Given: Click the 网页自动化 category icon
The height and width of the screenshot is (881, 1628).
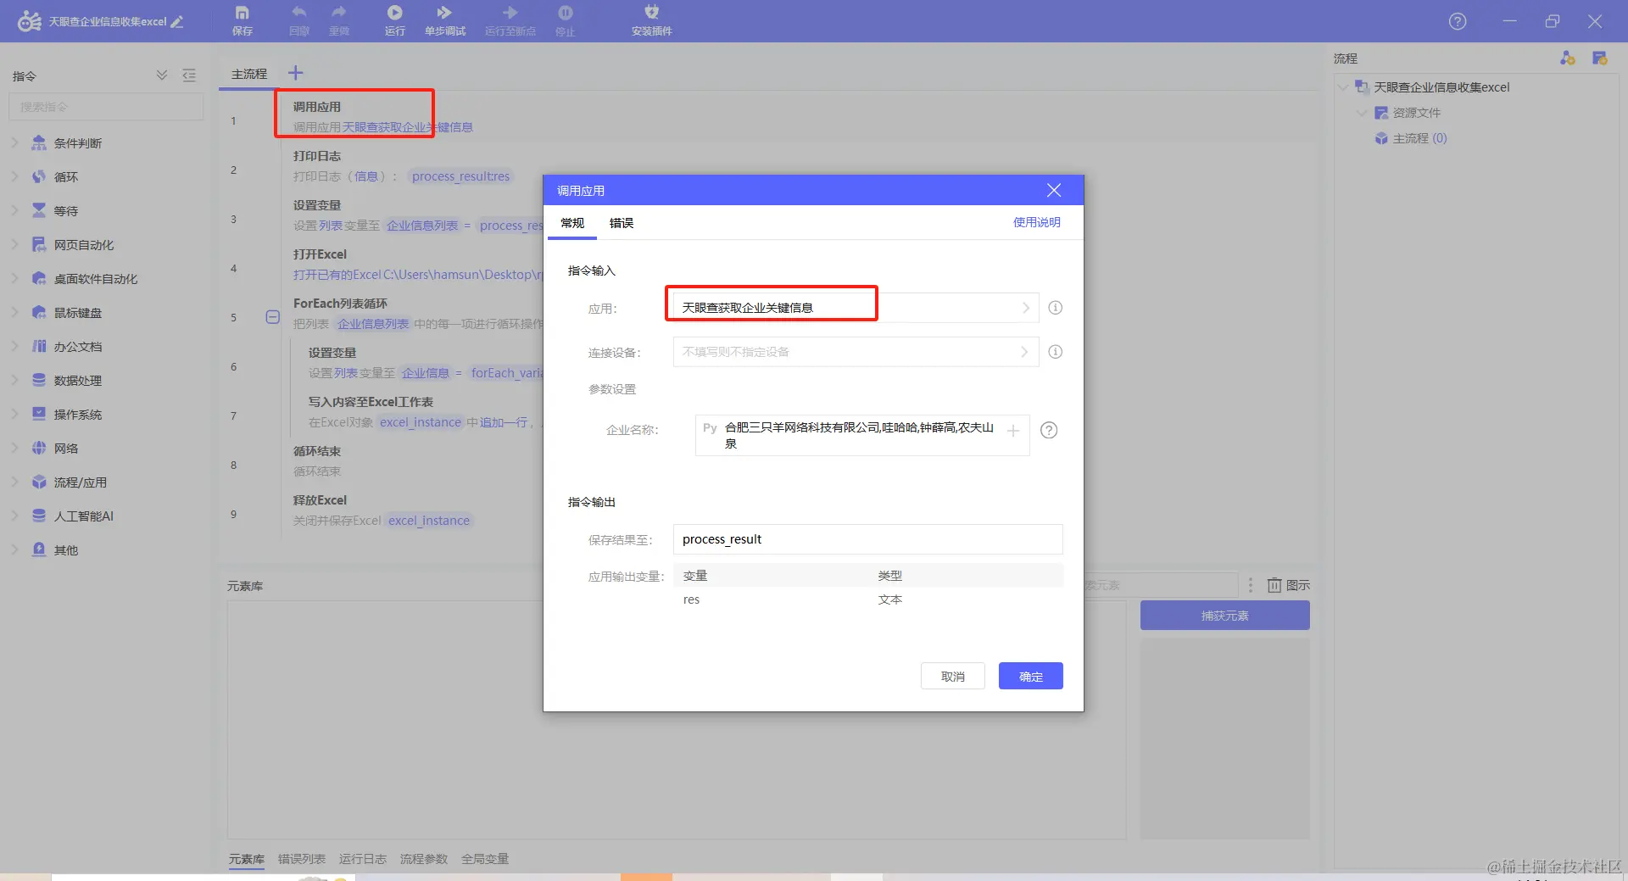Looking at the screenshot, I should point(39,245).
